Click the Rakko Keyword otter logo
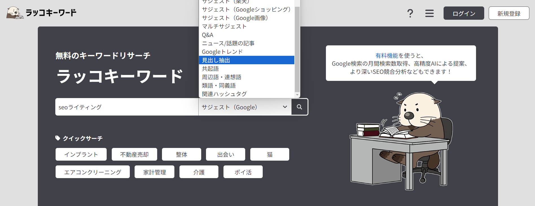The image size is (535, 206). click(15, 13)
